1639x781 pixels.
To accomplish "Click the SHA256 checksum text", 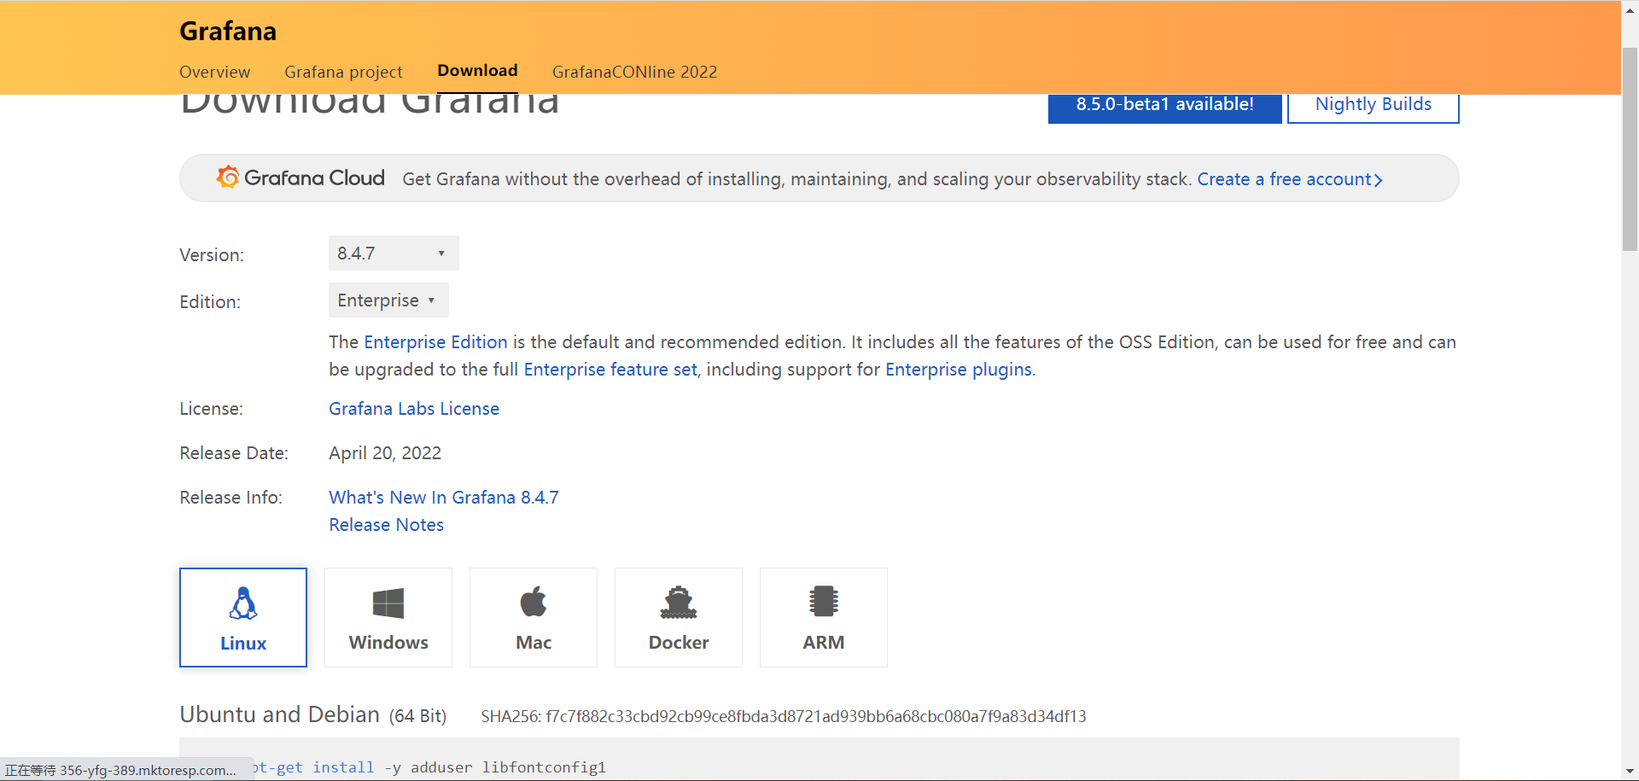I will click(x=784, y=716).
